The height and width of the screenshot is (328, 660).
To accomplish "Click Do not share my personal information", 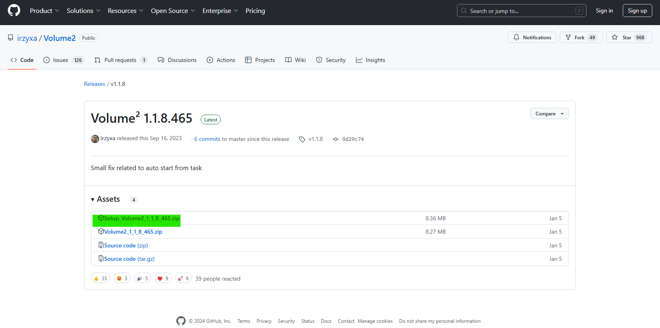I will point(440,321).
